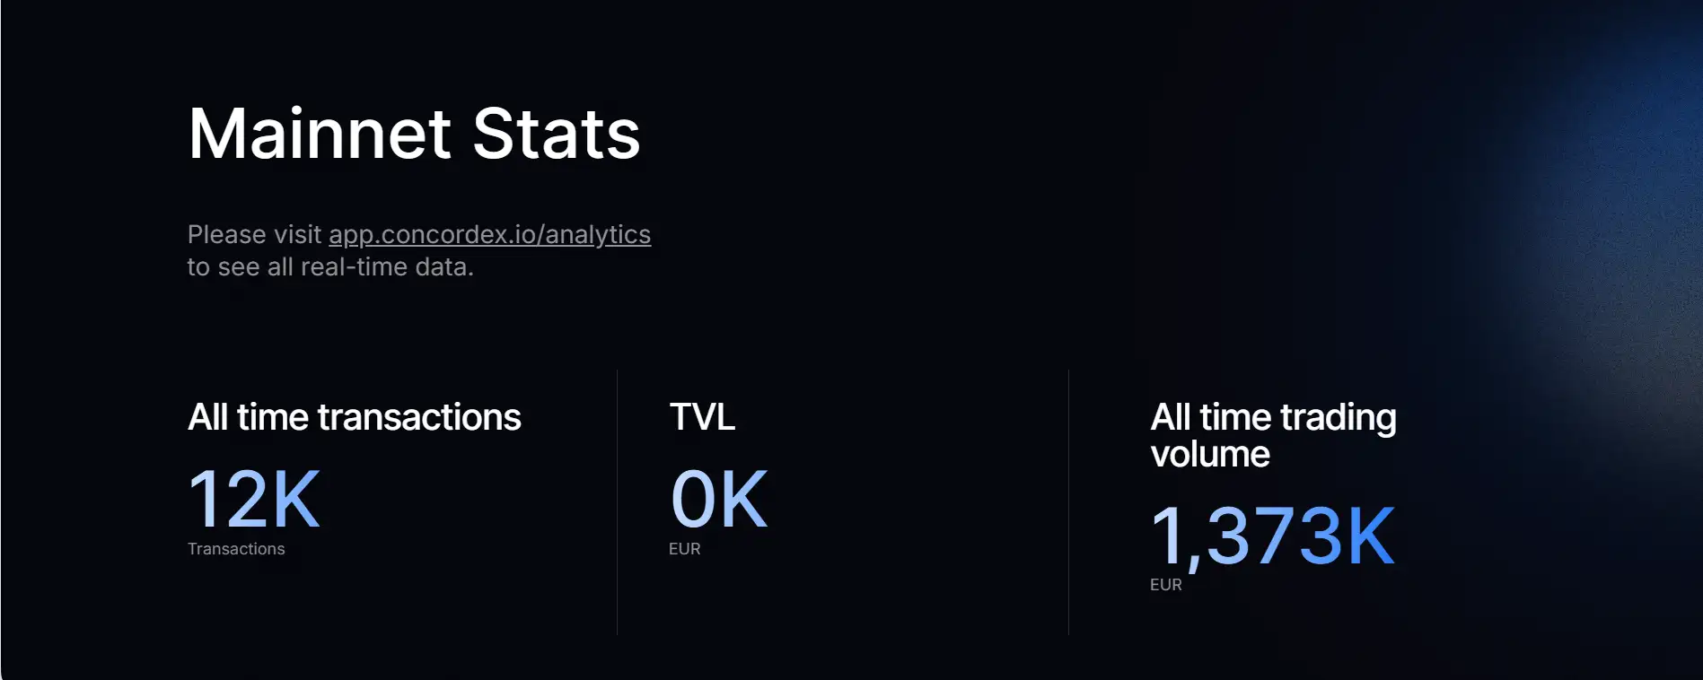Click the 12K transactions figure
The width and height of the screenshot is (1703, 680).
(253, 500)
